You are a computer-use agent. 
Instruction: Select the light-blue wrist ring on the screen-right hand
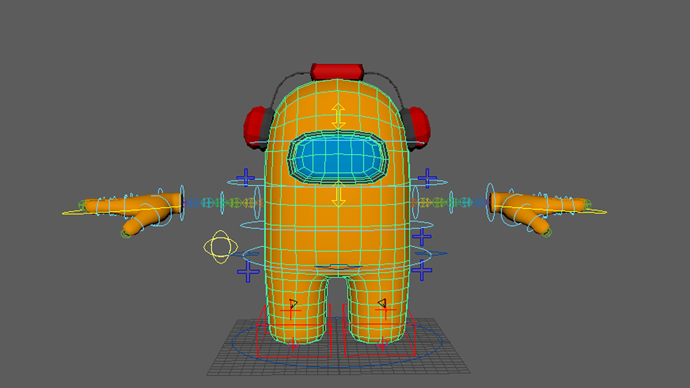[491, 202]
